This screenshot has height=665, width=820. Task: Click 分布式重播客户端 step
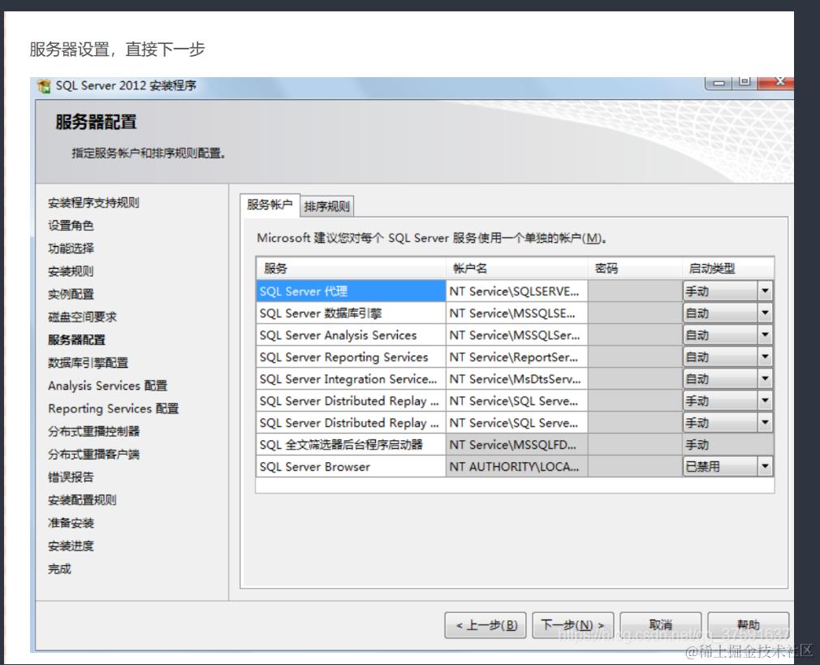pyautogui.click(x=93, y=454)
